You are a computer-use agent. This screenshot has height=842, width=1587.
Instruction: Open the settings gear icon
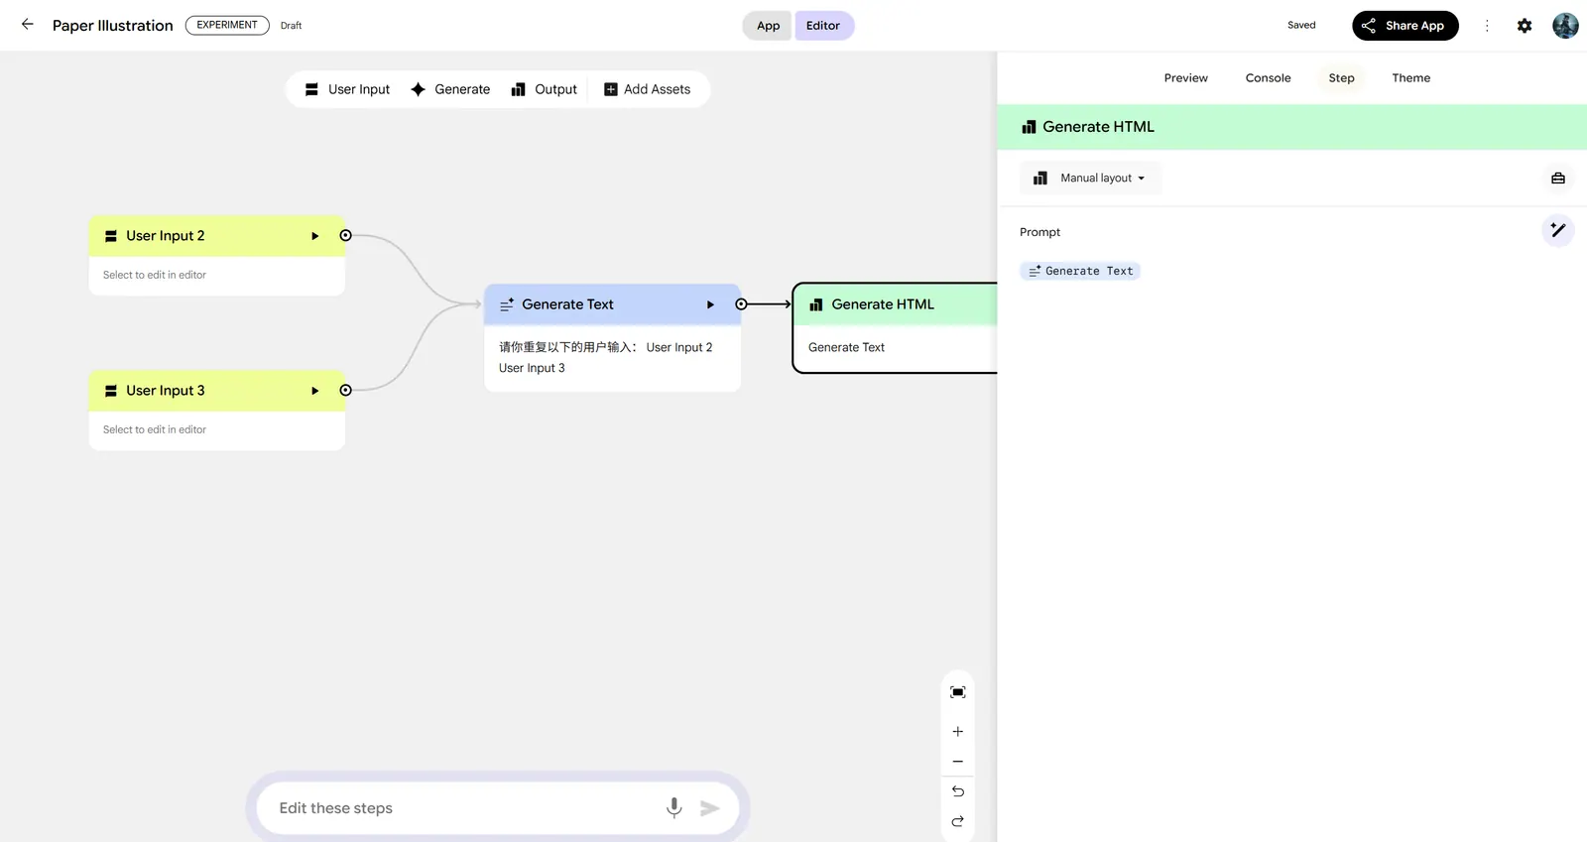point(1525,26)
